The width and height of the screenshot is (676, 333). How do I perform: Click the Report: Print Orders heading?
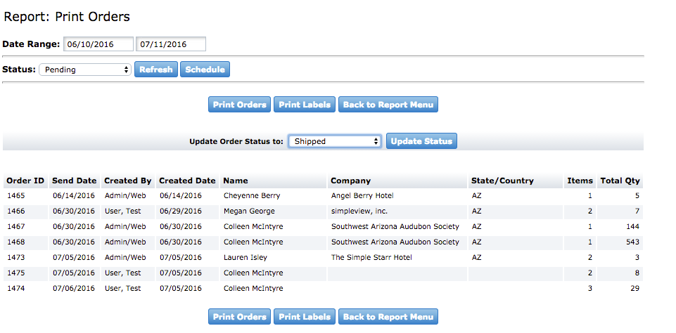67,17
